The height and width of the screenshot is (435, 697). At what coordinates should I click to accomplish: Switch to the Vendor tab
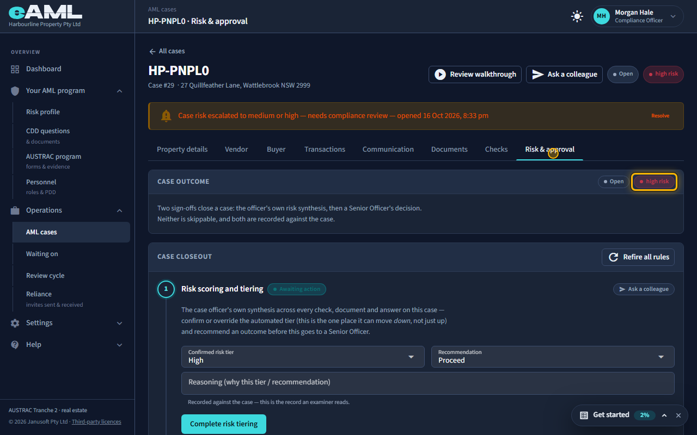tap(236, 150)
